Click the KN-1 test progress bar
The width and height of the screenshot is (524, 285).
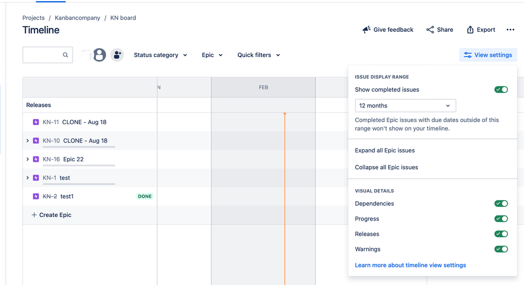click(79, 184)
